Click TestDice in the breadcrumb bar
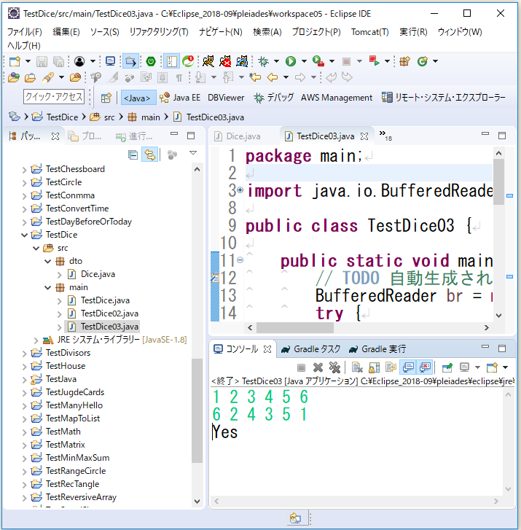The width and height of the screenshot is (521, 530). (62, 117)
